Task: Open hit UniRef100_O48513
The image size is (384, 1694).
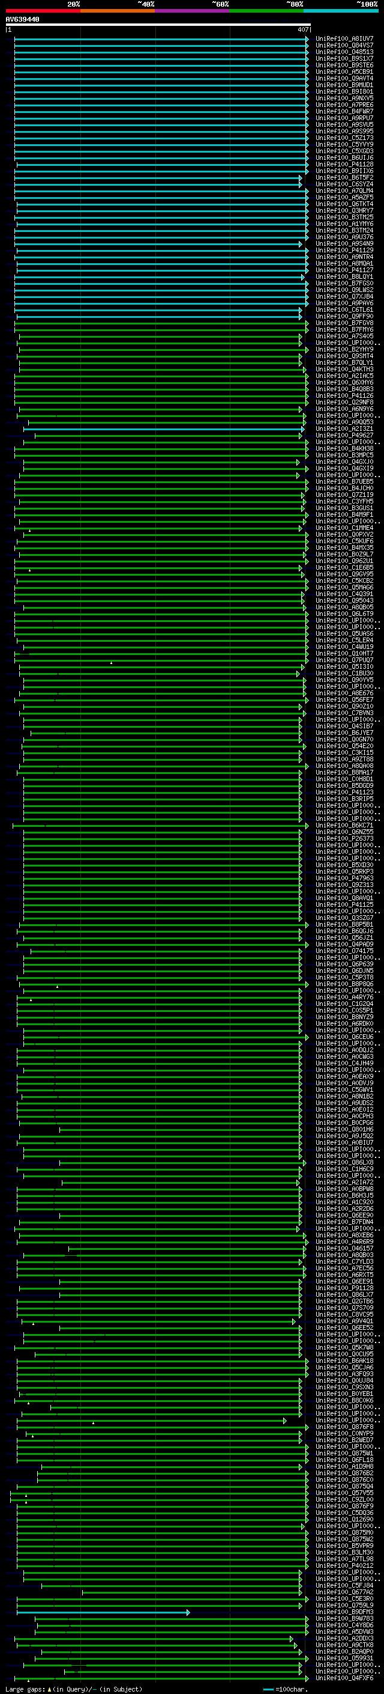Action: point(344,52)
